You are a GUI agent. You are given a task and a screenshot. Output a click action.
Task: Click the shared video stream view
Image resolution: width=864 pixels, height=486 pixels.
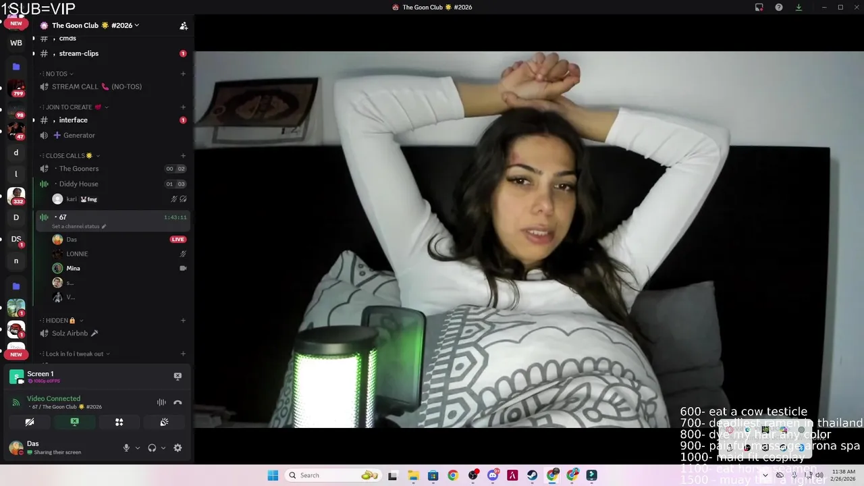pos(529,240)
